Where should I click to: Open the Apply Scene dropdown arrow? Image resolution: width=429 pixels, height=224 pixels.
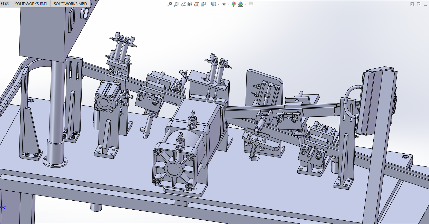tap(246, 4)
